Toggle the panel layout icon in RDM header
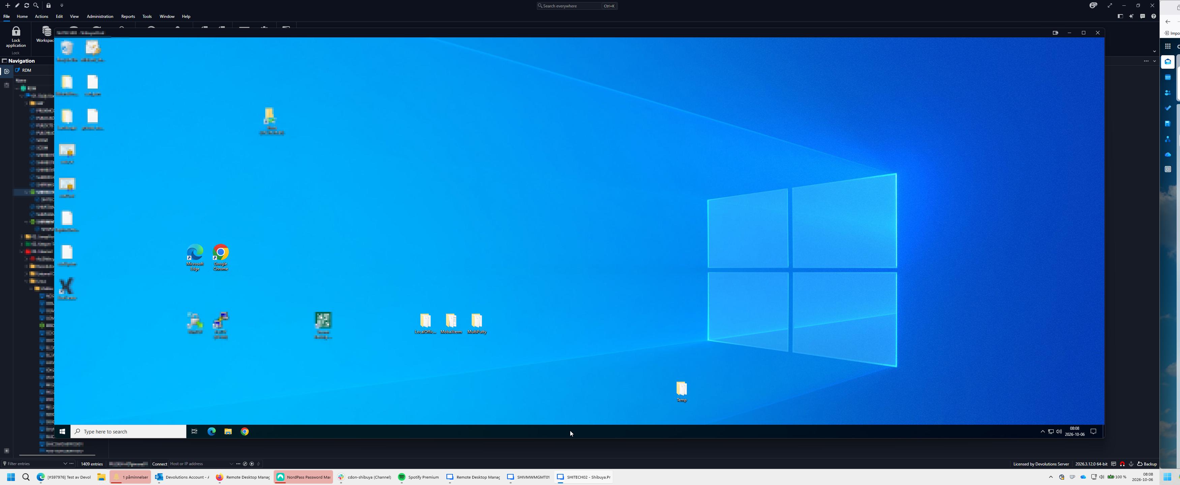 pyautogui.click(x=1120, y=17)
